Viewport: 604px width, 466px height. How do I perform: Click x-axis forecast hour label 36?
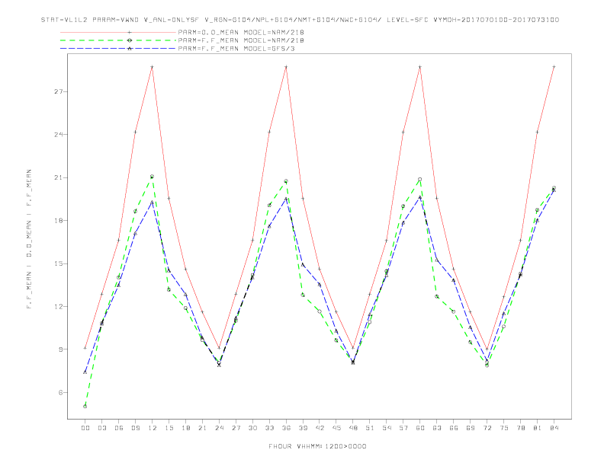[286, 428]
